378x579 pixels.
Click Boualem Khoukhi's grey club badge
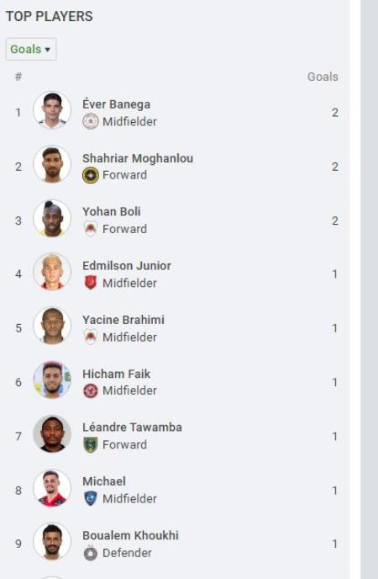point(90,553)
